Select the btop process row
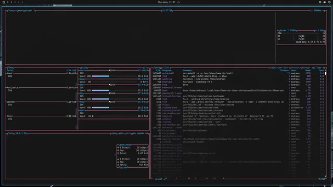This screenshot has height=187, width=333. [x=238, y=85]
